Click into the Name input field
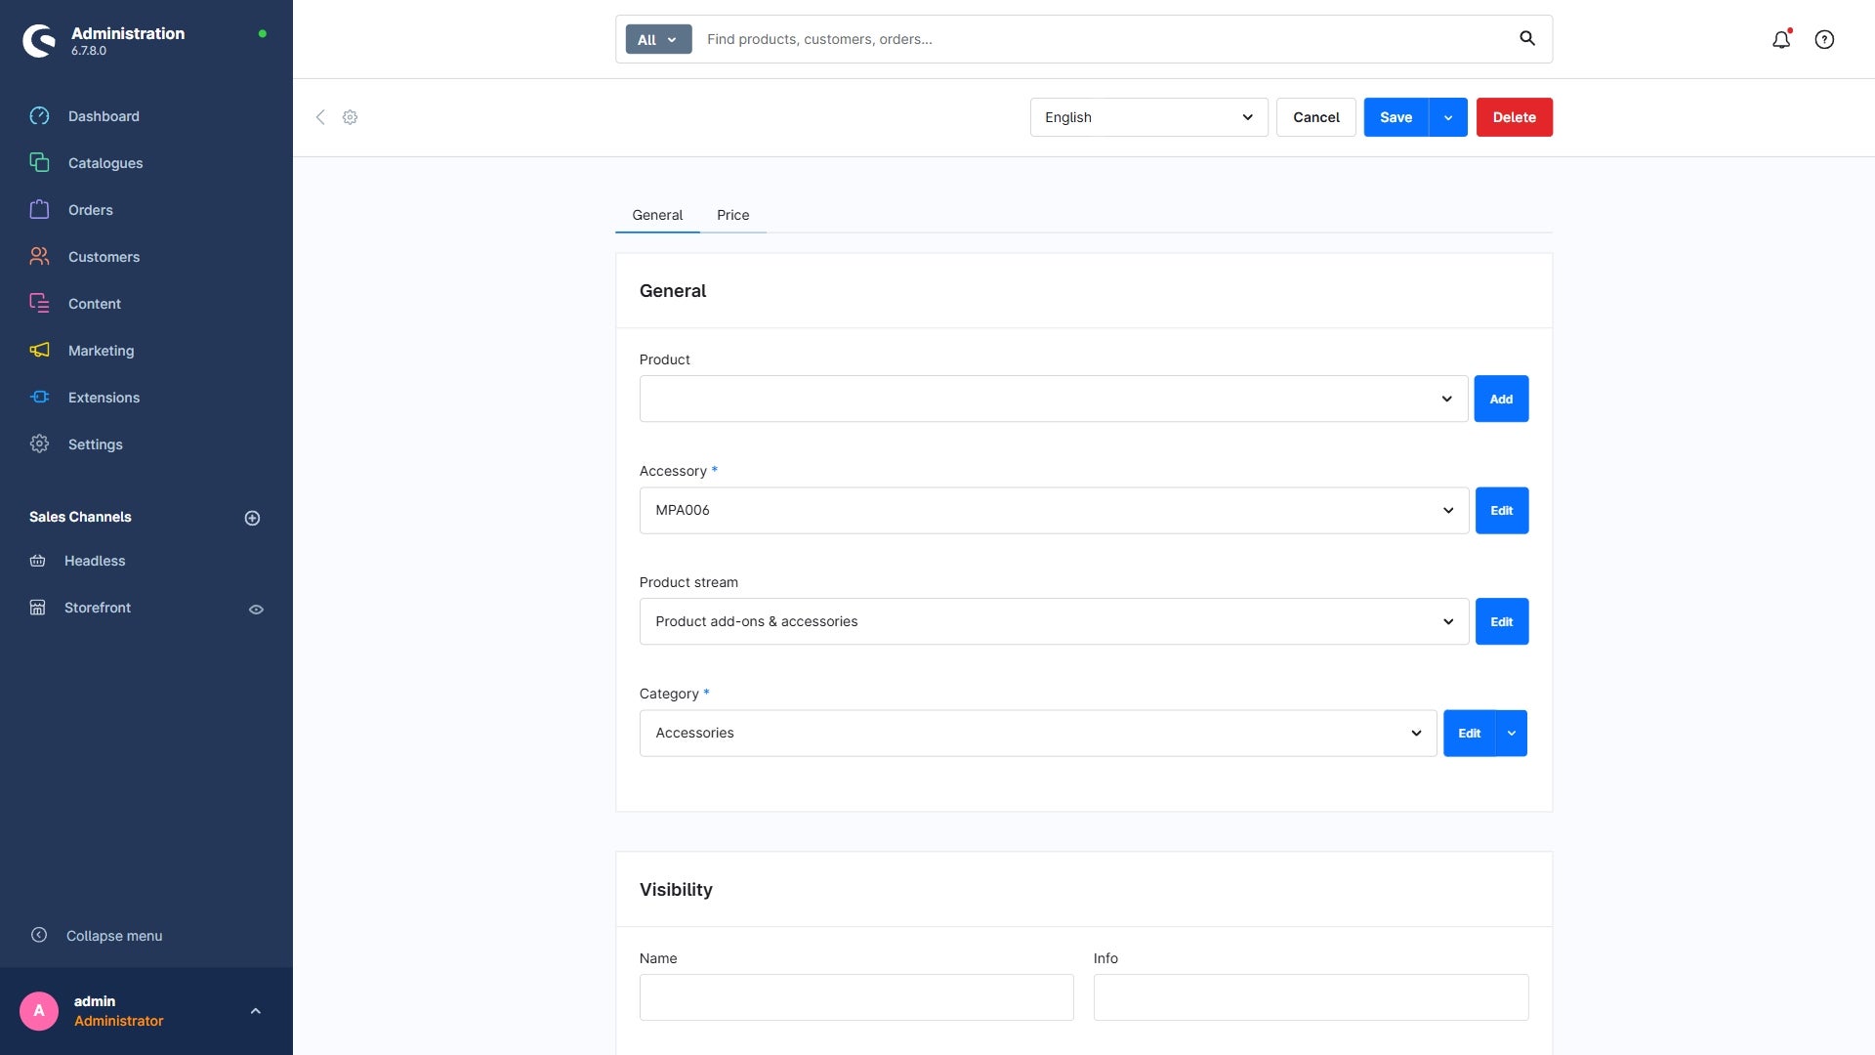 pyautogui.click(x=855, y=997)
